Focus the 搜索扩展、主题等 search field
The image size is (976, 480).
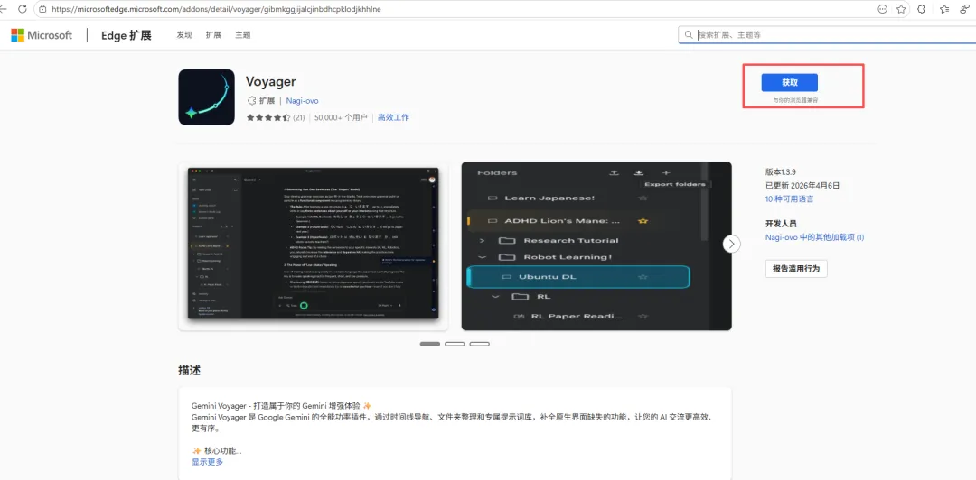tap(827, 35)
